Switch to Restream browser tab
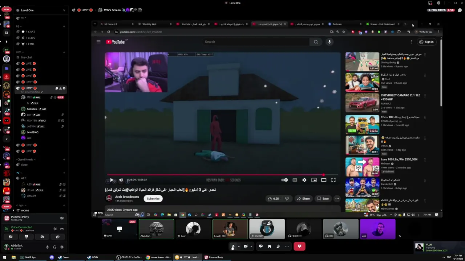 point(344,24)
